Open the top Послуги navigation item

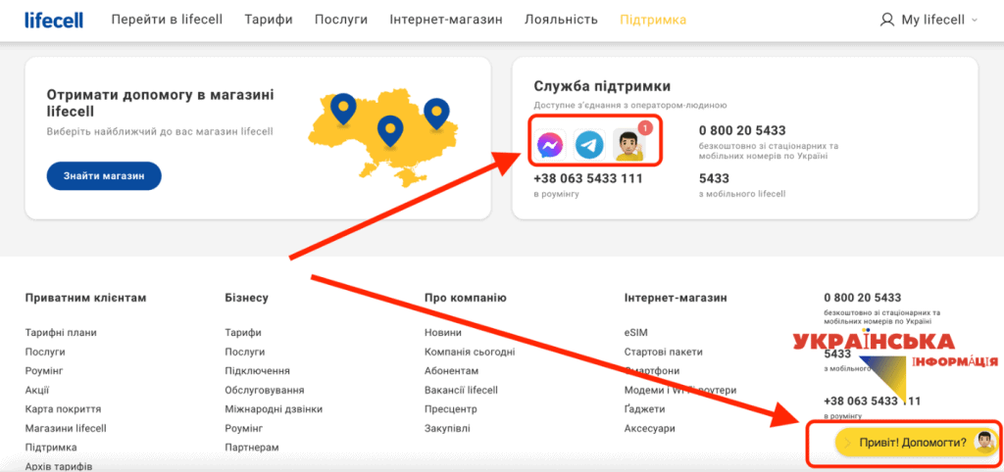(341, 20)
